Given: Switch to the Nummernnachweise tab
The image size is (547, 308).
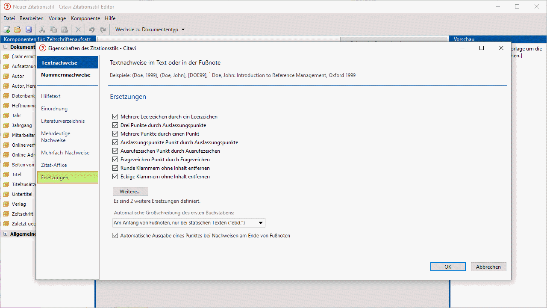Looking at the screenshot, I should [x=66, y=75].
